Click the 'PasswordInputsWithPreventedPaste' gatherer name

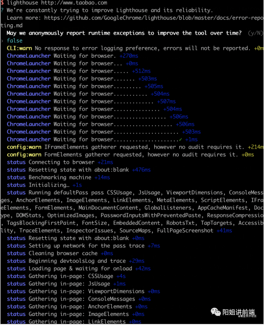151,215
